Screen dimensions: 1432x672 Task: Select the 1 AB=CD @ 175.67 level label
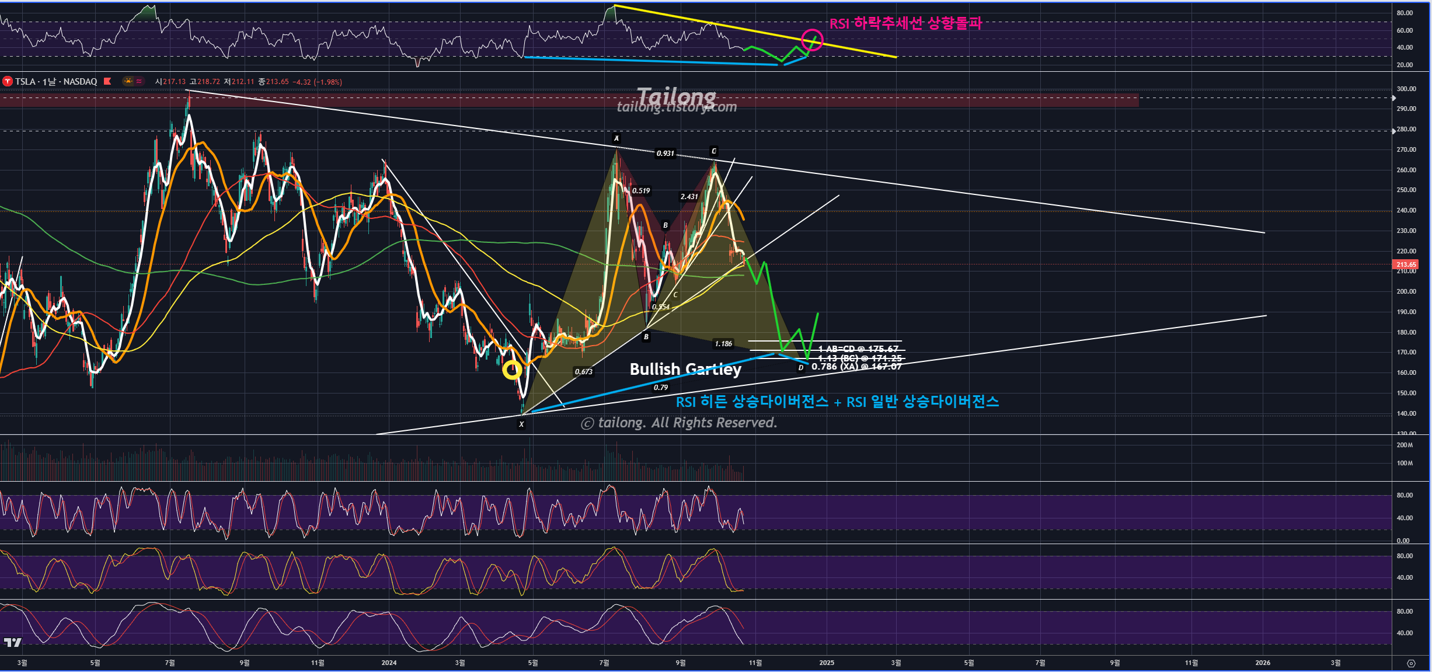[x=858, y=349]
